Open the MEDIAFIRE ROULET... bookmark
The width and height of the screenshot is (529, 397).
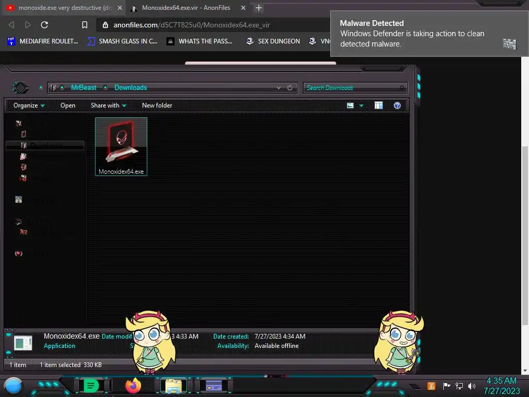[42, 41]
